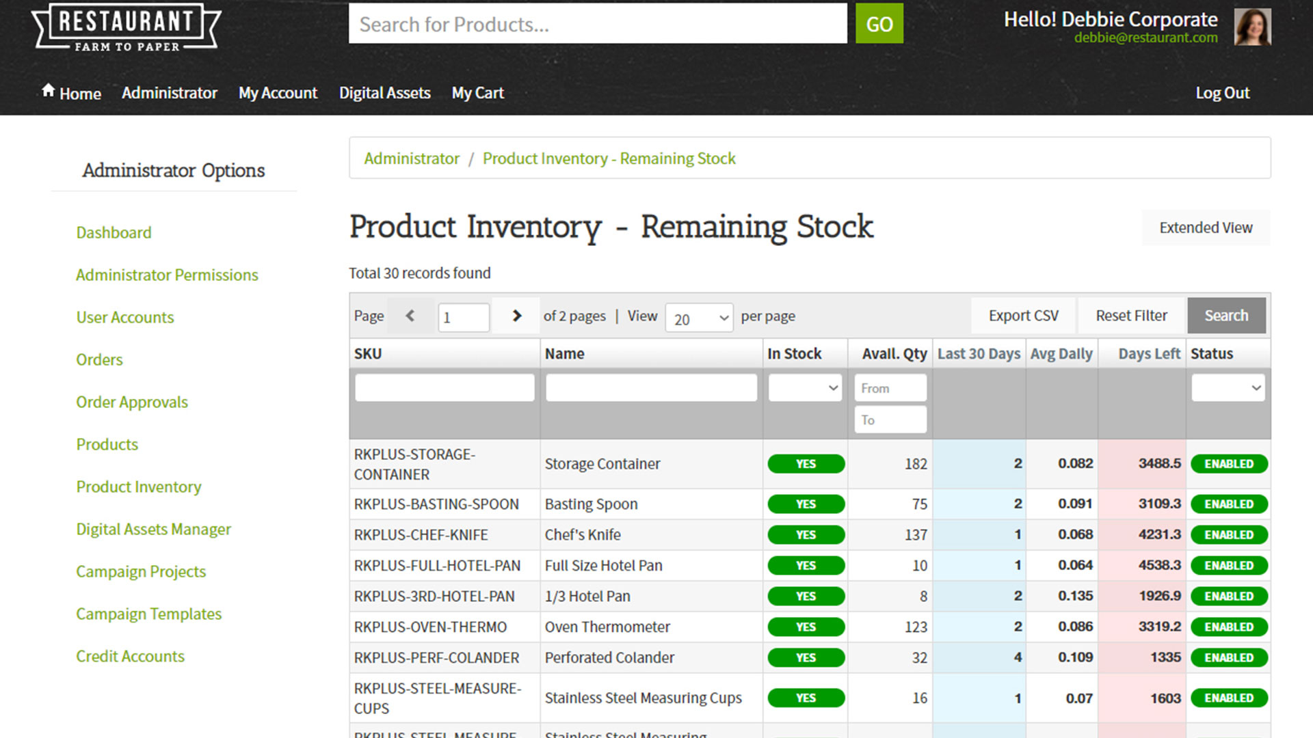Image resolution: width=1313 pixels, height=738 pixels.
Task: Click the Home house icon
Action: tap(48, 90)
